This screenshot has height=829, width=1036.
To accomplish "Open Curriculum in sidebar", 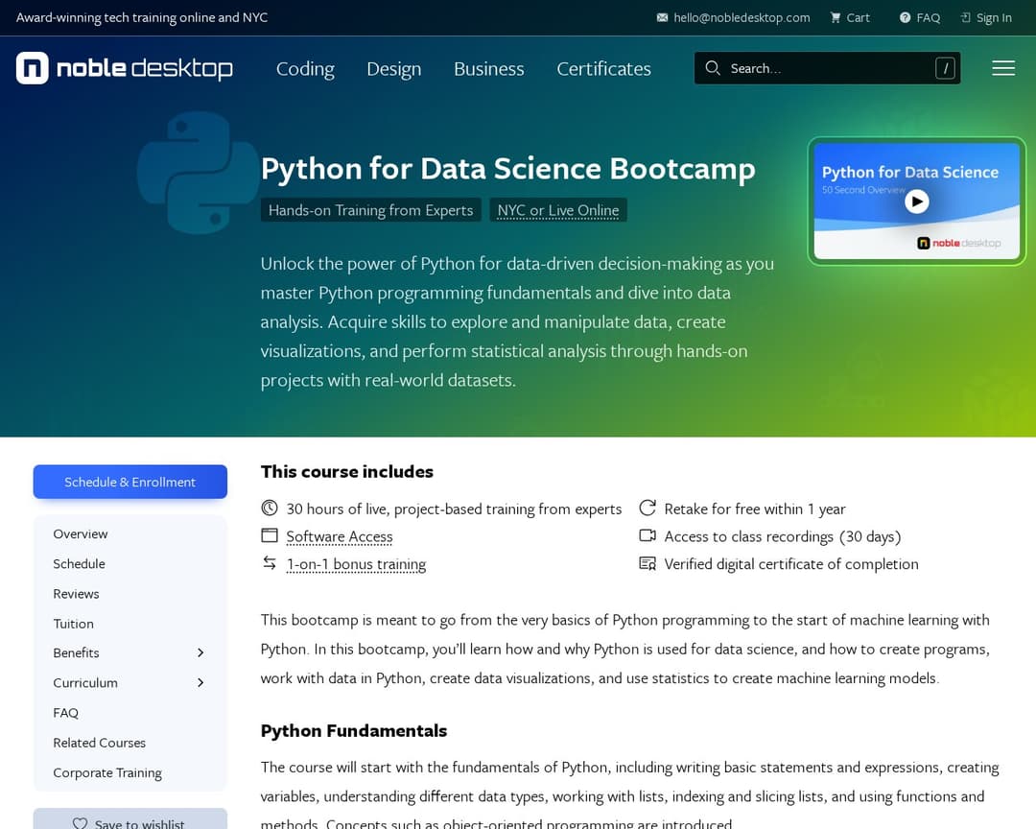I will click(85, 683).
